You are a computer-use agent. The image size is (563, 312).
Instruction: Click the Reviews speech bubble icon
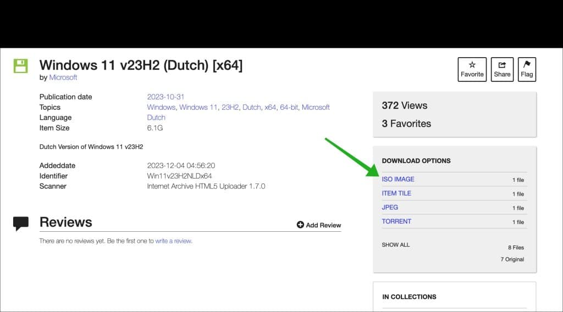click(21, 224)
